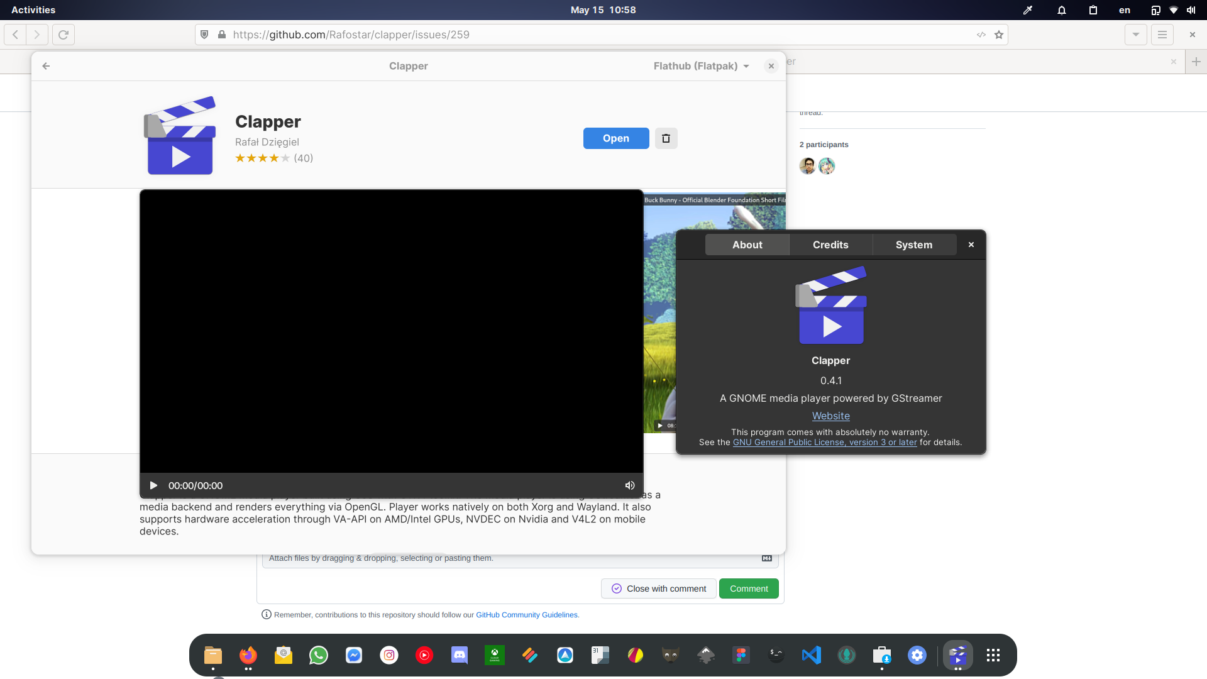Open the en keyboard layout indicator
The width and height of the screenshot is (1207, 679).
point(1125,10)
